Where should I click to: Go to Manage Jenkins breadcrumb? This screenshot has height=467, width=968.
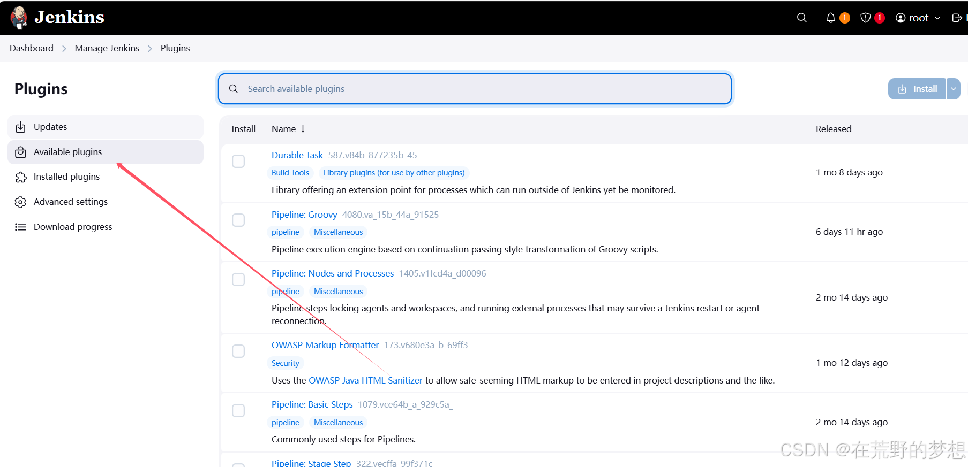[107, 48]
